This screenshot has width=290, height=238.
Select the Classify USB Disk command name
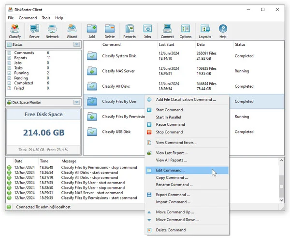116,132
